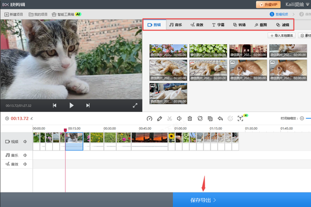Select the yellow flowers clip on timeline
Screen dimensions: 311x207
97,141
